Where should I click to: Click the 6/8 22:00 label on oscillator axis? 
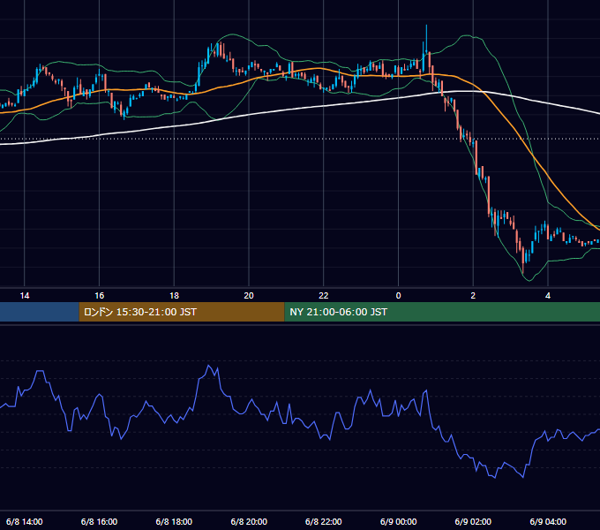(x=324, y=521)
